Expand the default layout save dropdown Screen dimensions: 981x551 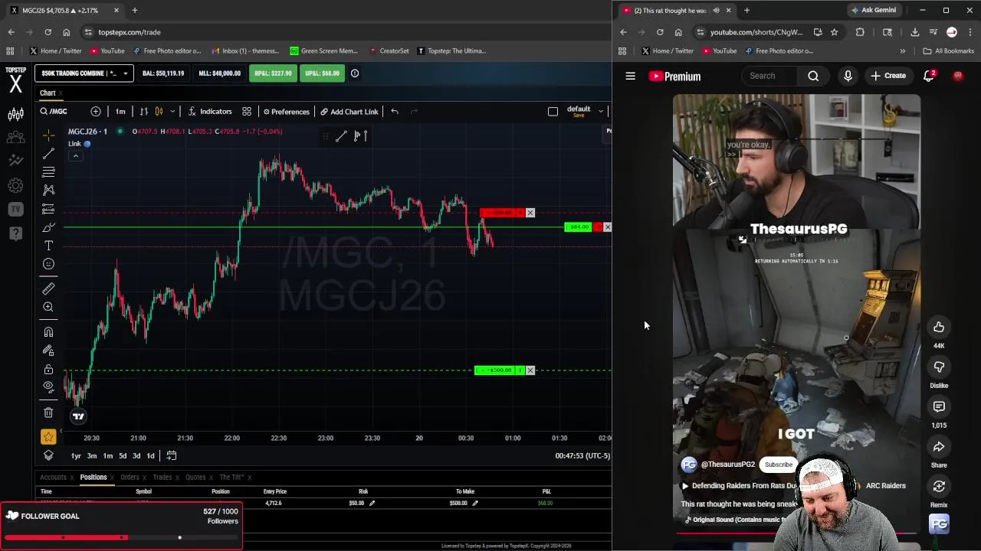point(601,112)
